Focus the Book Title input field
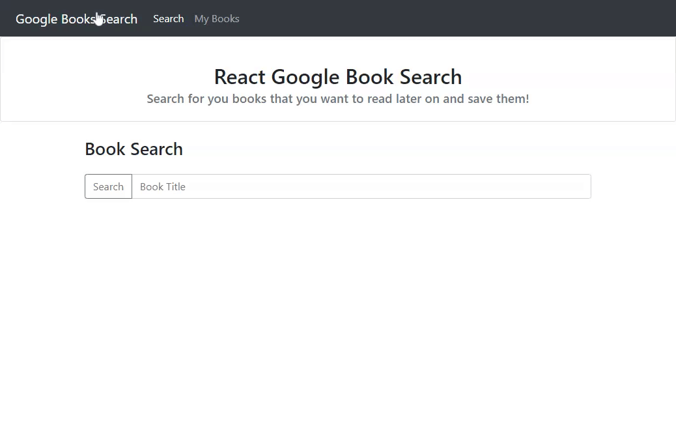The width and height of the screenshot is (676, 447). click(361, 186)
